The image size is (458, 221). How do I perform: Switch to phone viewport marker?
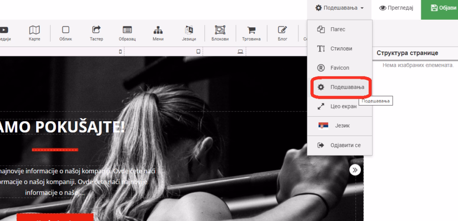tap(120, 52)
